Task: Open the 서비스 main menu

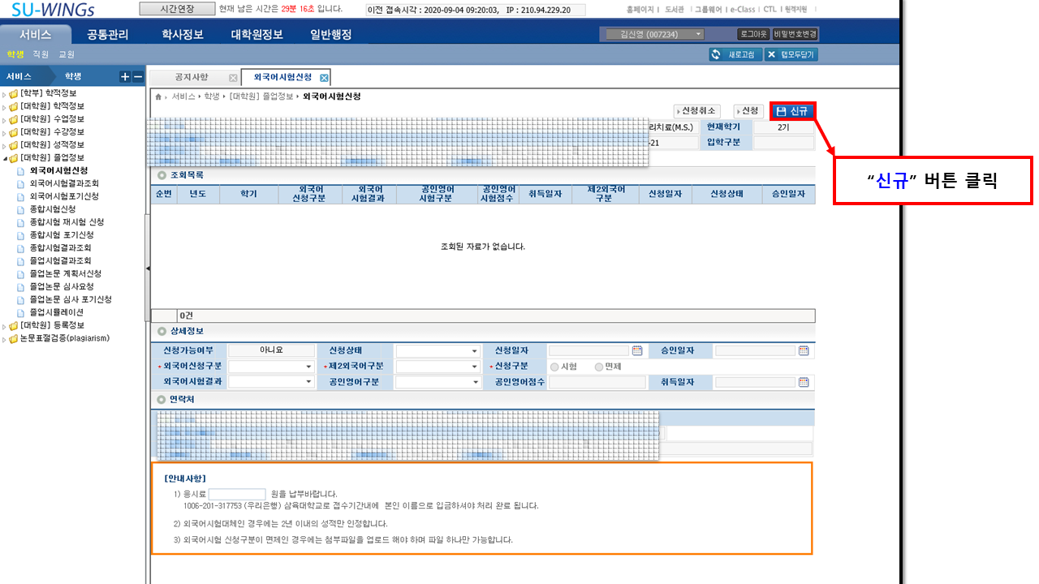Action: (x=35, y=34)
